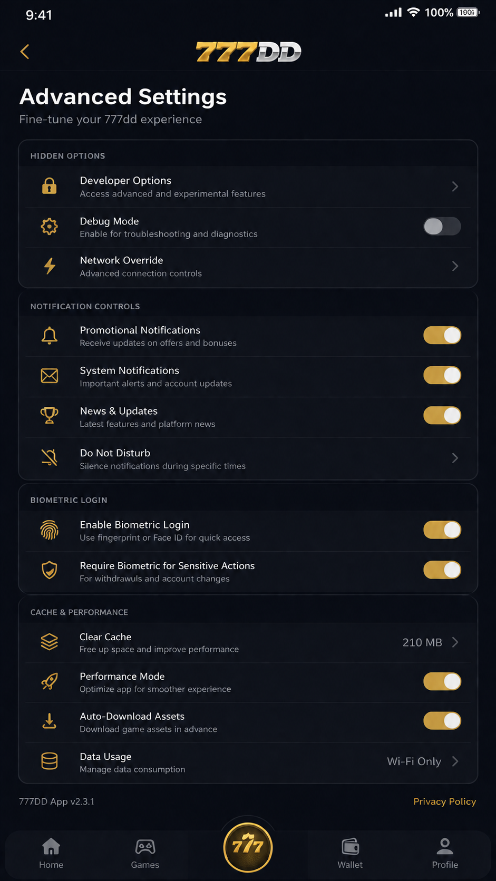Toggle off Auto-Download Assets
Viewport: 496px width, 881px height.
[442, 721]
